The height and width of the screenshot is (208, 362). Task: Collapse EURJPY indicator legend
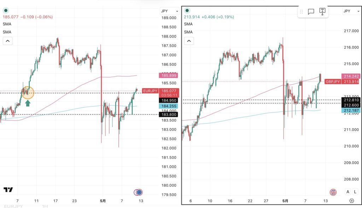[x=8, y=41]
